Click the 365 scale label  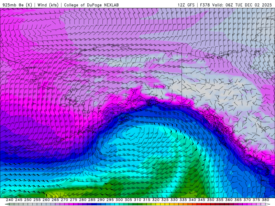coord(238,200)
